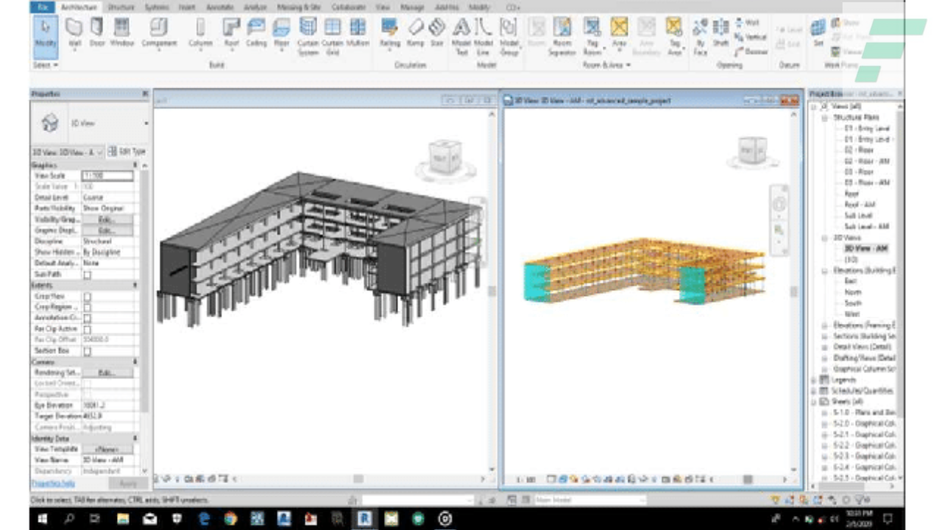942x530 pixels.
Task: Open the File tab
Action: (x=43, y=7)
